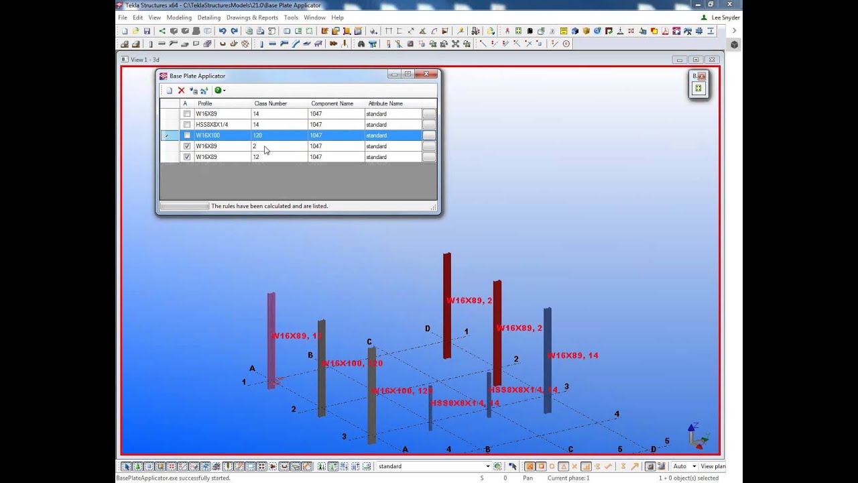Click the yellow form toolbar icon
Image resolution: width=858 pixels, height=483 pixels.
564,31
